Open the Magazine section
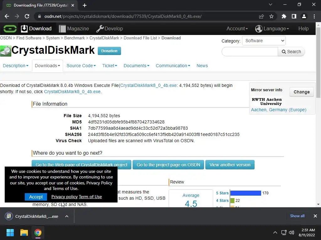The height and width of the screenshot is (240, 321). click(74, 28)
